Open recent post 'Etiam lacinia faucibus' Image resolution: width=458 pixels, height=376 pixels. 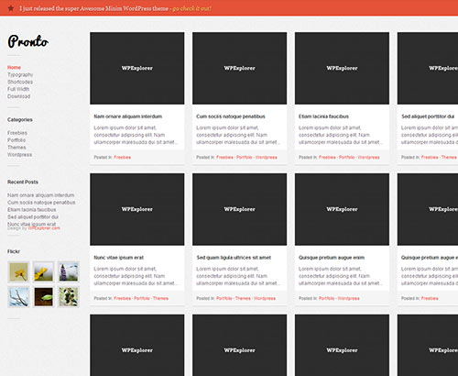coord(32,210)
